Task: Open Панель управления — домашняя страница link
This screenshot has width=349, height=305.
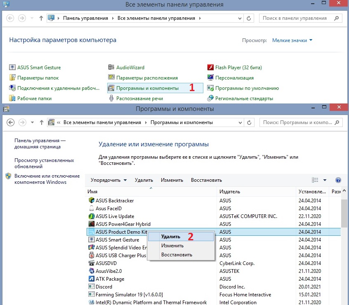Action: [x=40, y=143]
